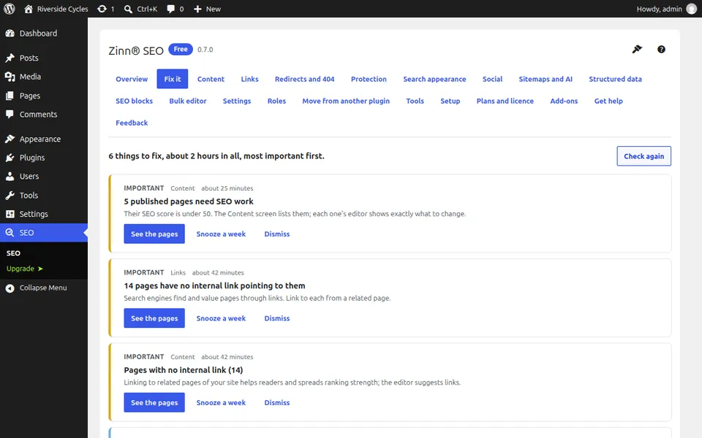Click the Appearance brush icon
This screenshot has height=438, width=702.
[x=10, y=139]
